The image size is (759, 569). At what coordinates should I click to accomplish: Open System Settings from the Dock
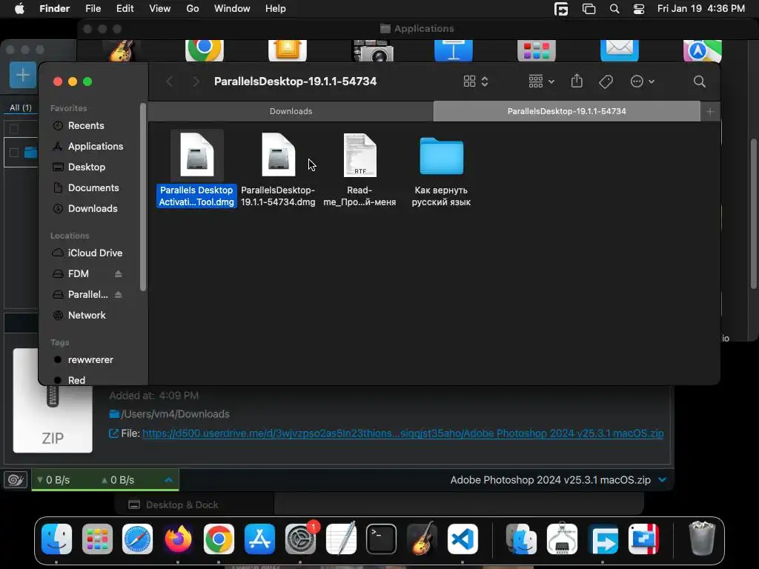(300, 539)
